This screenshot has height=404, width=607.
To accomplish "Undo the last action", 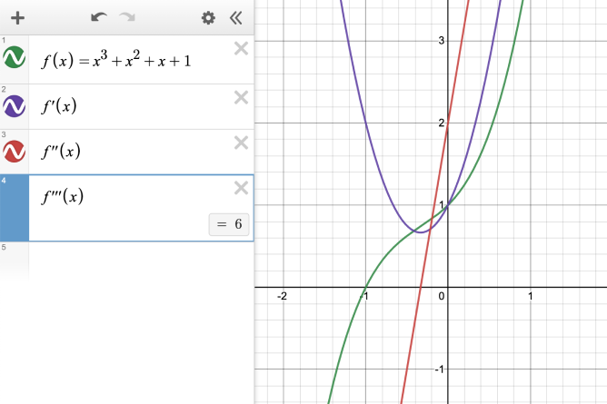I will point(98,17).
